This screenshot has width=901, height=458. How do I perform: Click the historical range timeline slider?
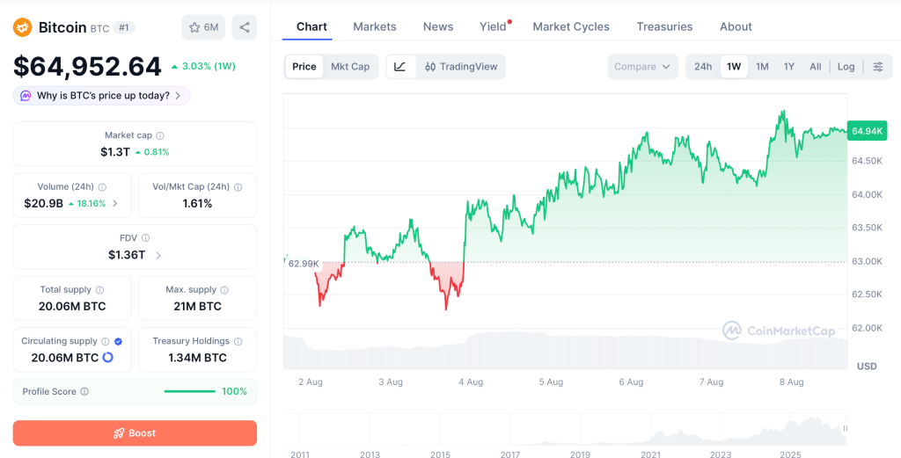click(x=566, y=429)
